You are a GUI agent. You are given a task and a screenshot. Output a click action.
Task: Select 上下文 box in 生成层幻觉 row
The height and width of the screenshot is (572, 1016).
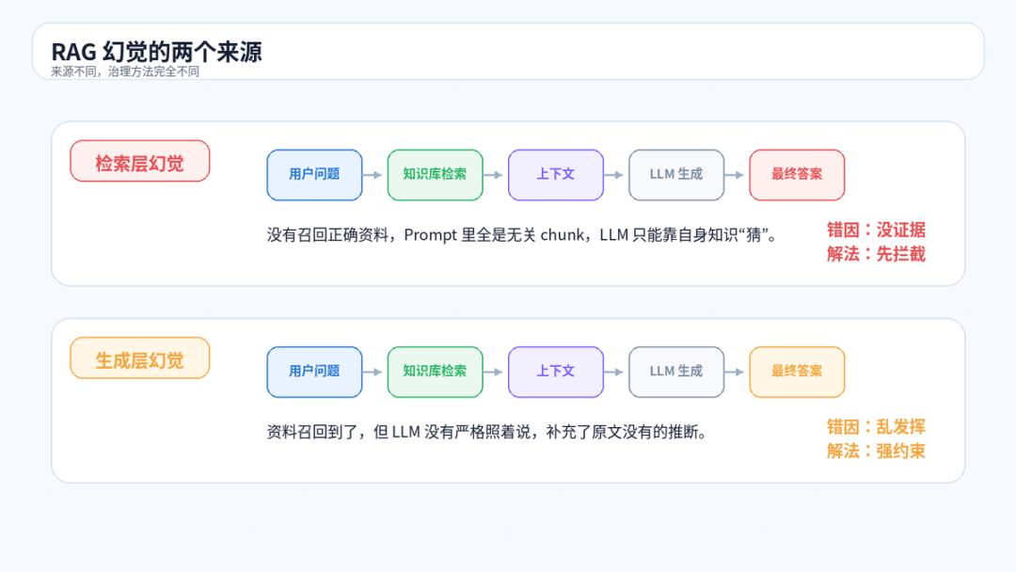point(555,372)
